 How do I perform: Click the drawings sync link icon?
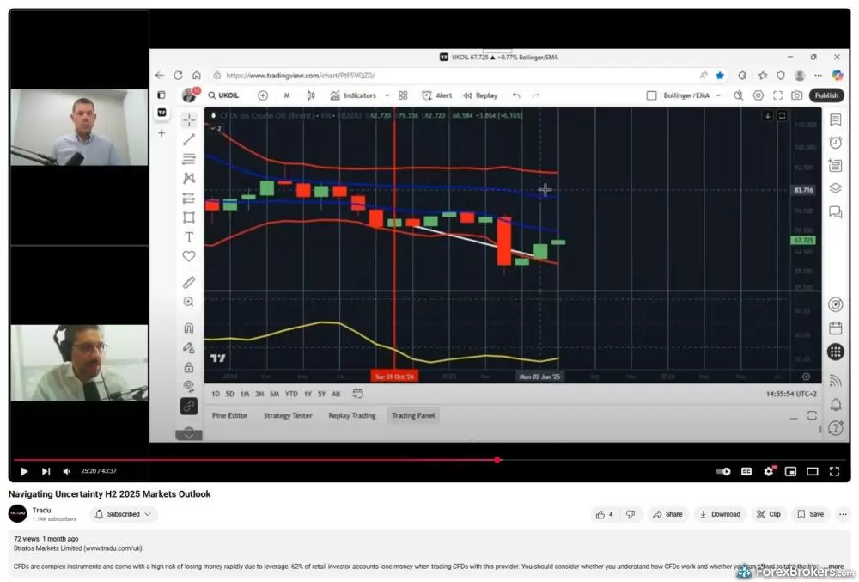(189, 406)
